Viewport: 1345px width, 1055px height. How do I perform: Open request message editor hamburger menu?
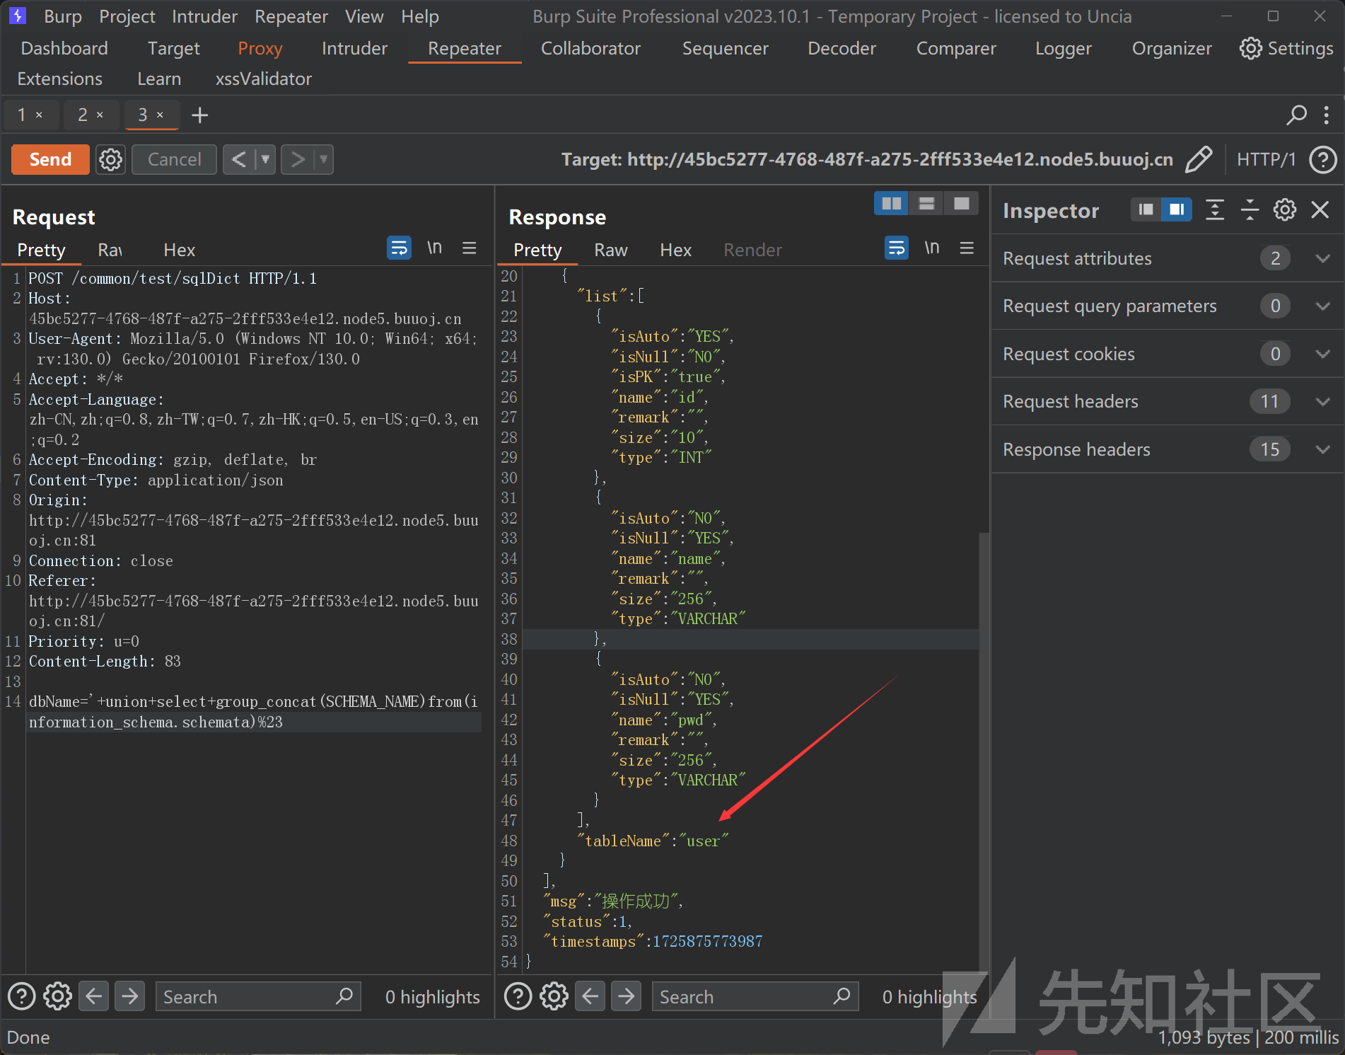point(470,248)
